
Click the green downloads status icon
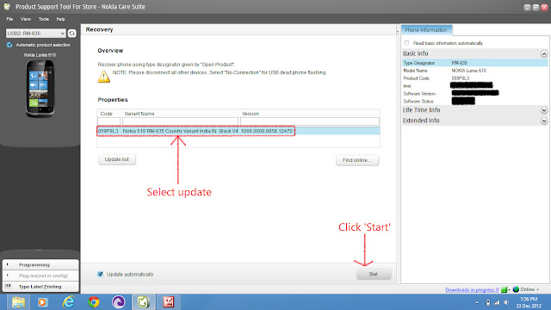click(x=505, y=289)
